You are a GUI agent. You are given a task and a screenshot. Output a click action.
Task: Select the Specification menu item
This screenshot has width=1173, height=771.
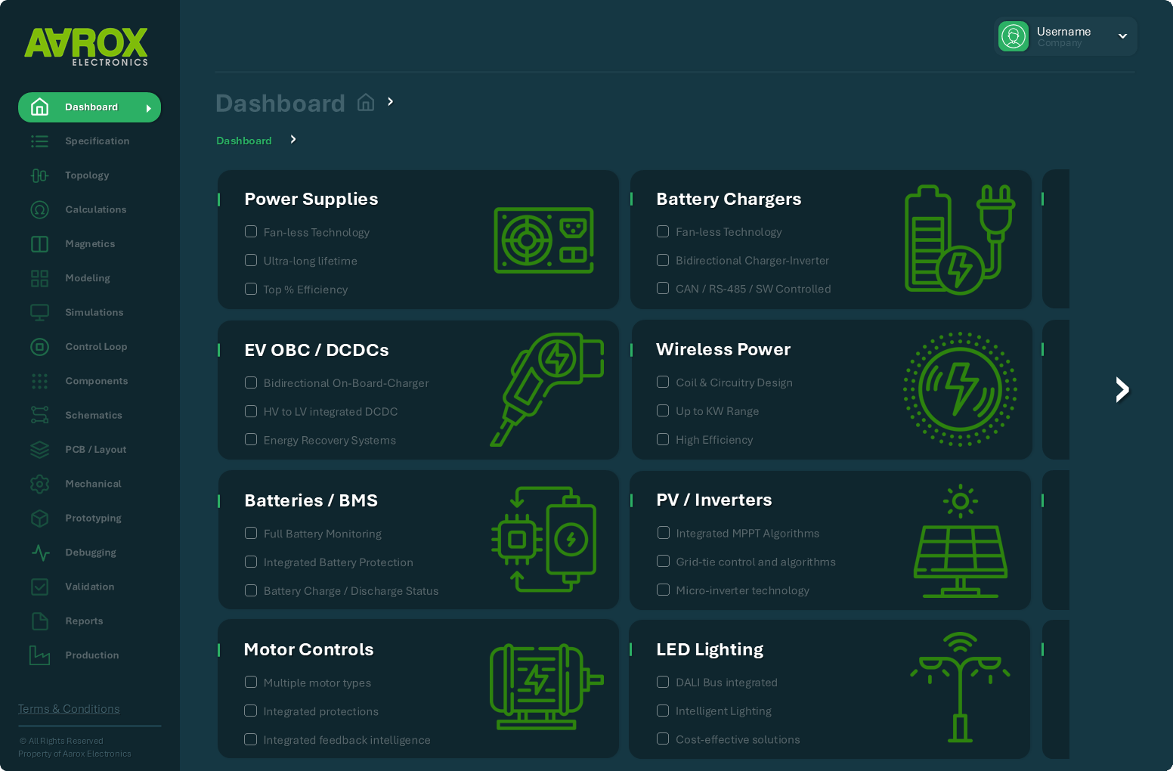tap(97, 141)
